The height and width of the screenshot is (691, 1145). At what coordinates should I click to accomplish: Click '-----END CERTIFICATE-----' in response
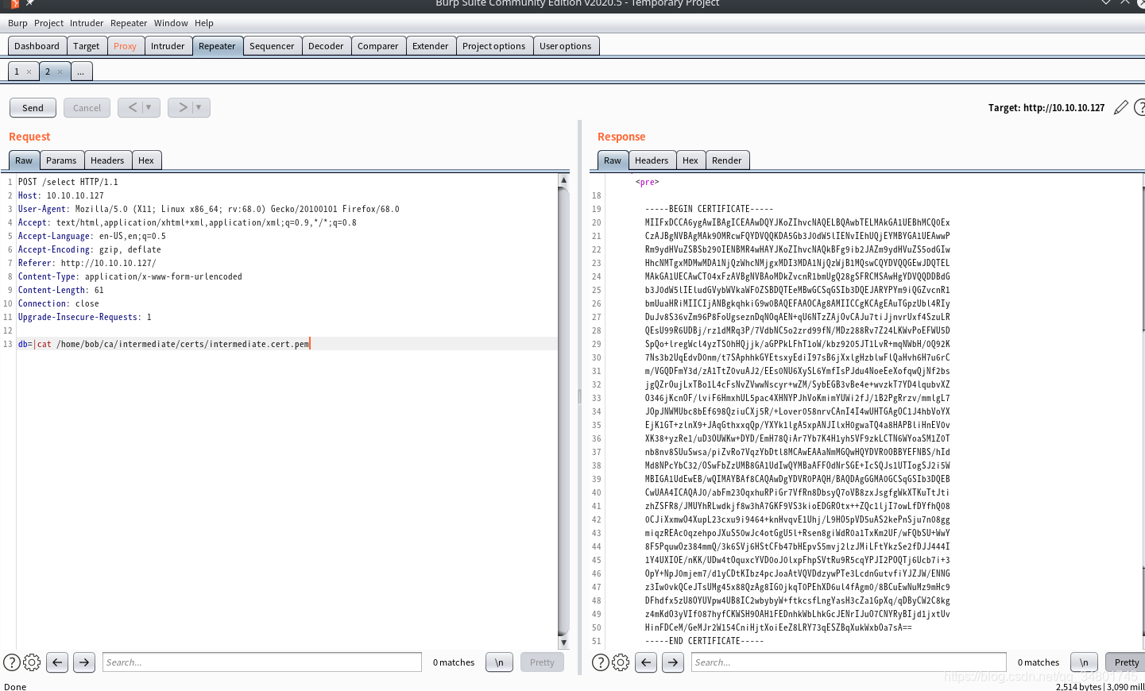pos(704,641)
